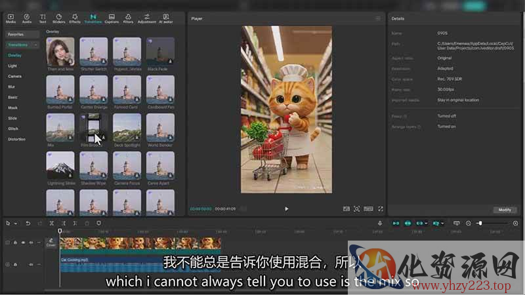Viewport: 525px width, 295px height.
Task: Adjust the timeline zoom slider handle
Action: (480, 223)
